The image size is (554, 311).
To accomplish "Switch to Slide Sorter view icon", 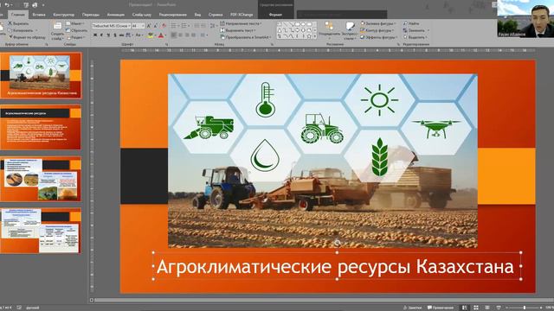I will click(x=476, y=308).
